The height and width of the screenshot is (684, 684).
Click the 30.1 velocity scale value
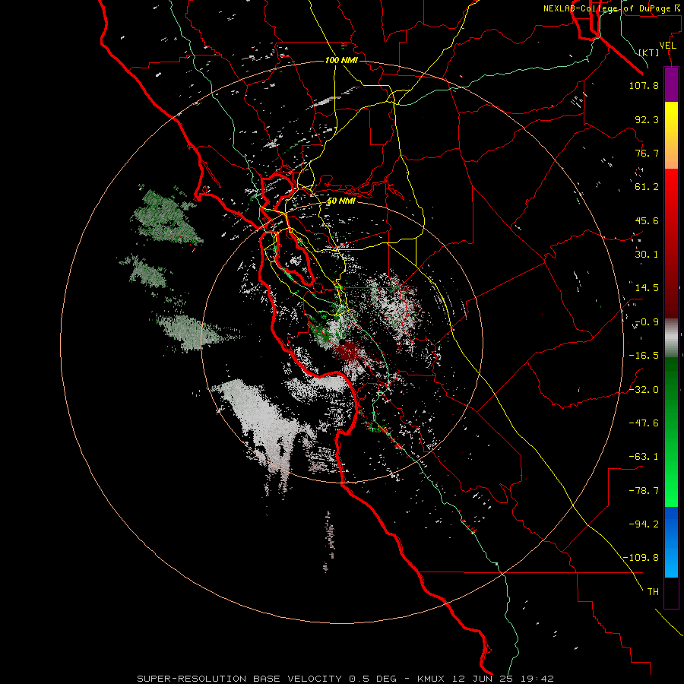point(647,255)
